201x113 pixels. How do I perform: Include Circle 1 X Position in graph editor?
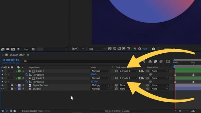(x=30, y=74)
